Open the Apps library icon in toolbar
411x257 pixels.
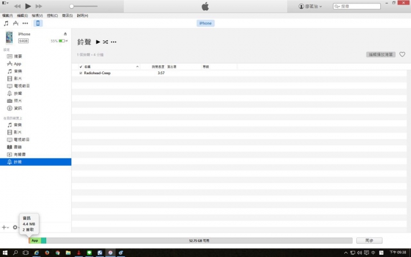(x=15, y=23)
